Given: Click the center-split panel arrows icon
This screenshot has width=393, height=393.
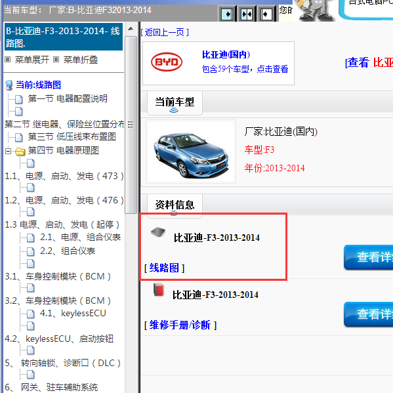Looking at the screenshot, I should [x=247, y=14].
